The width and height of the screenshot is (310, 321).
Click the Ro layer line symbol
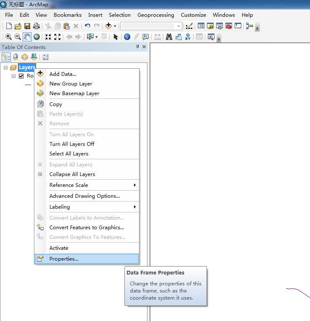tap(28, 85)
